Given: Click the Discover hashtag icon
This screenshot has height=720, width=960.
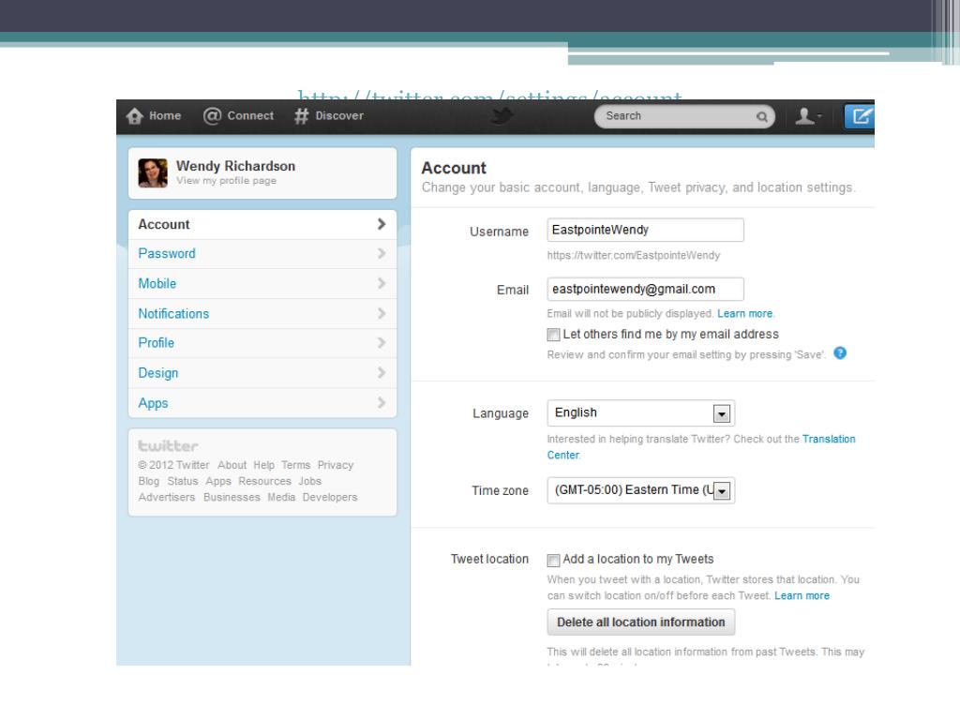Looking at the screenshot, I should tap(301, 115).
